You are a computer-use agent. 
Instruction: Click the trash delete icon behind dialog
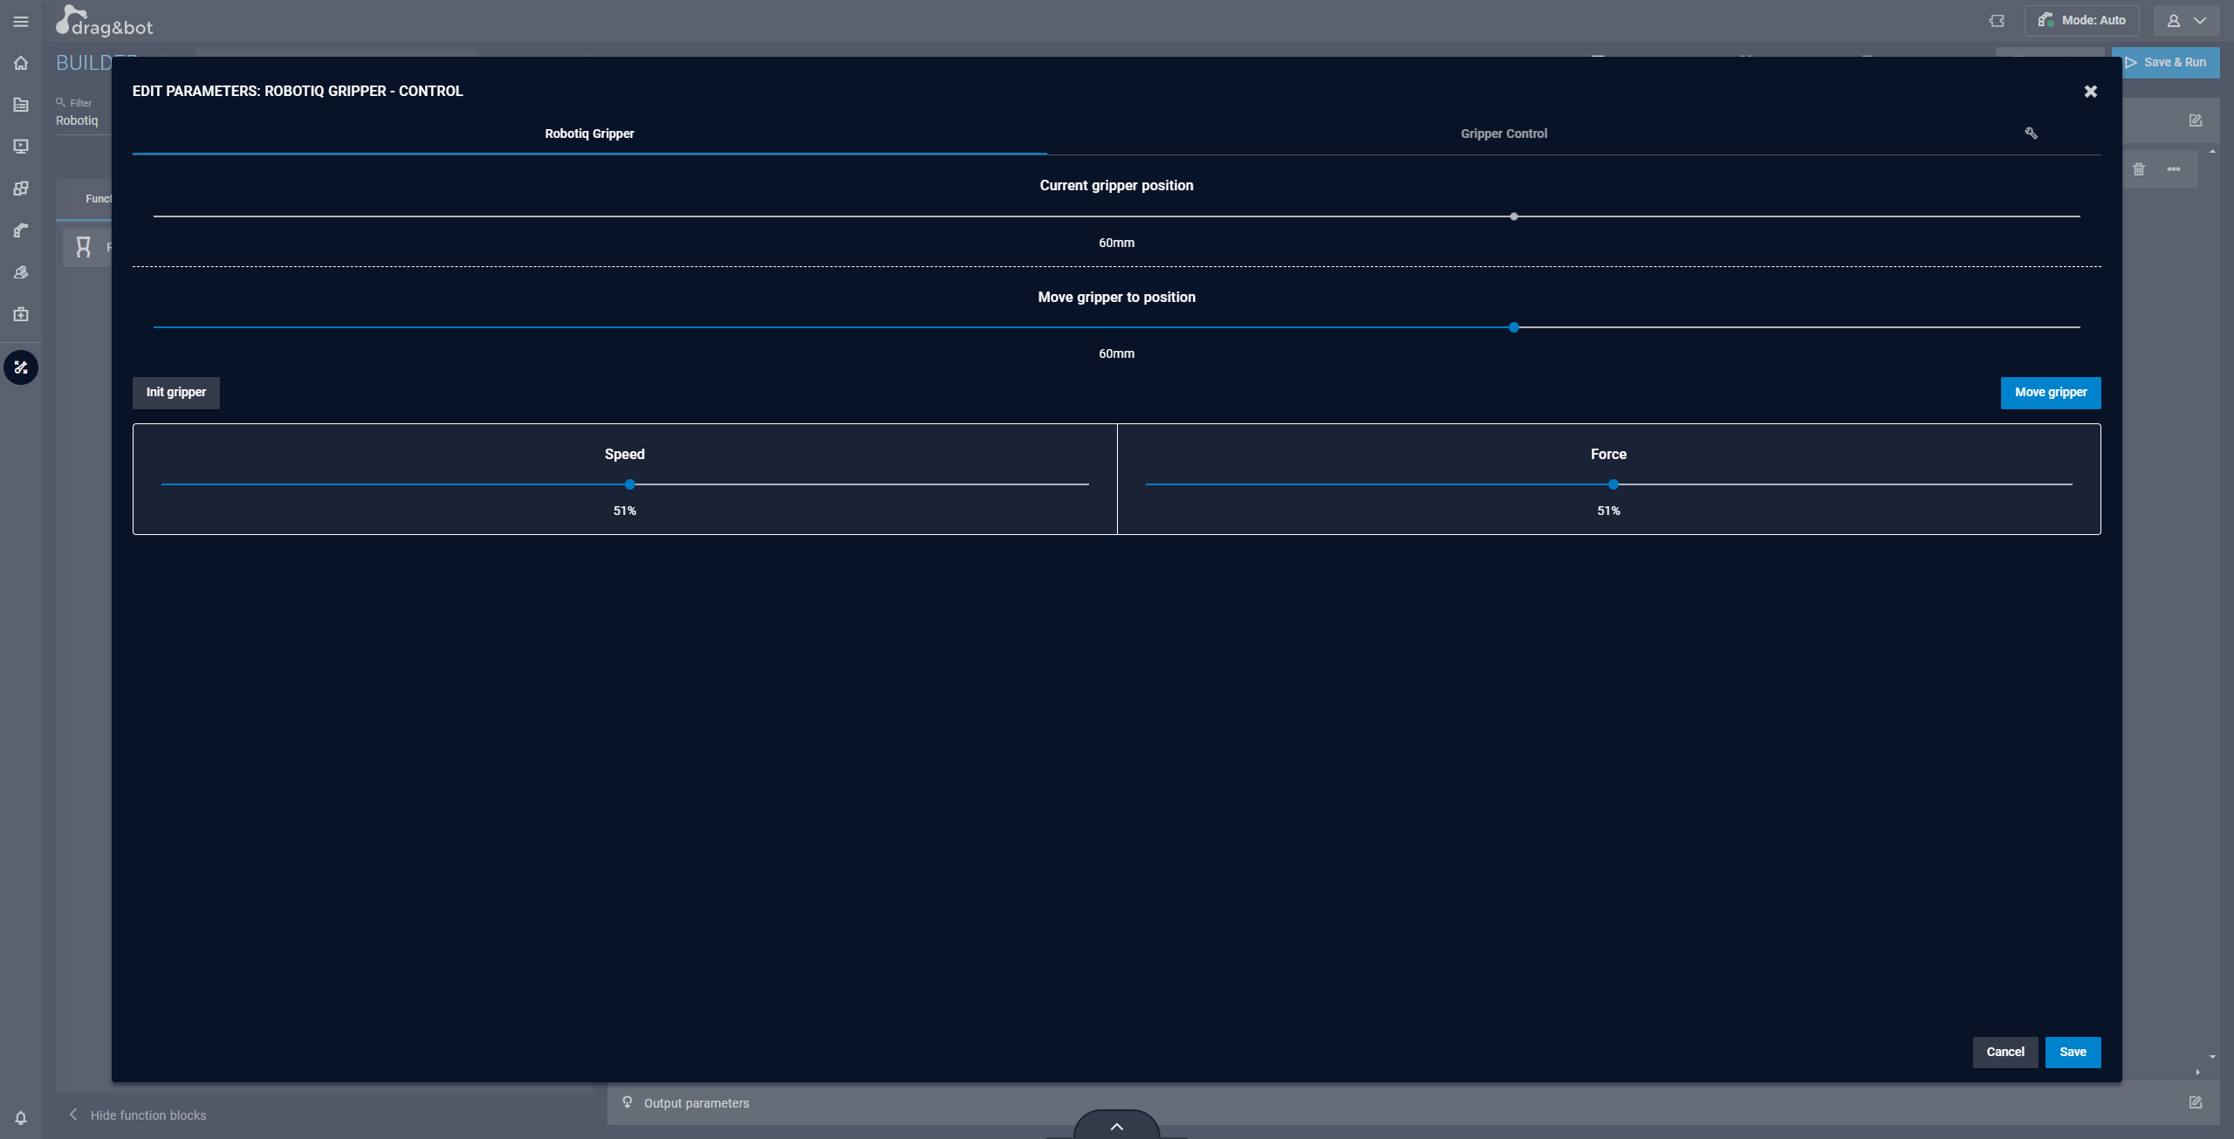pos(2139,169)
